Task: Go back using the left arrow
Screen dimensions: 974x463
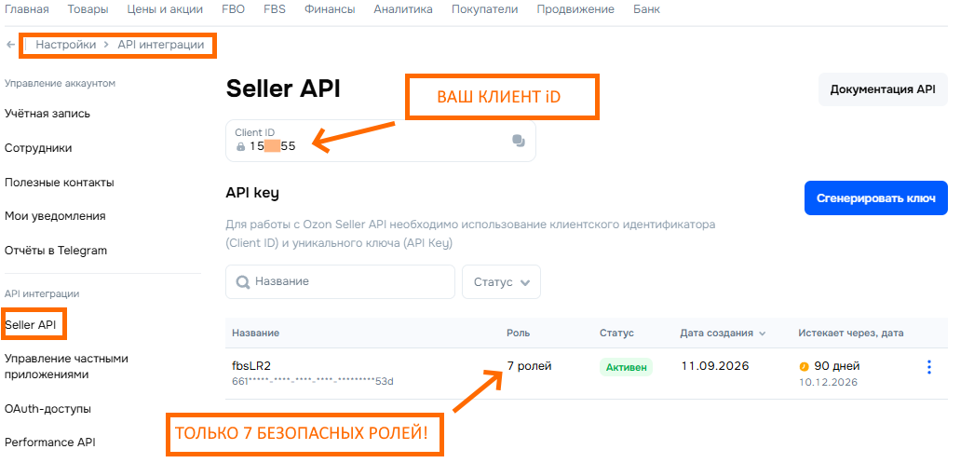Action: [10, 45]
